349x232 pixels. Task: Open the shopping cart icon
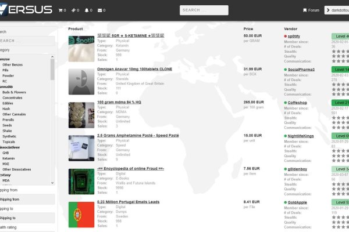(61, 10)
